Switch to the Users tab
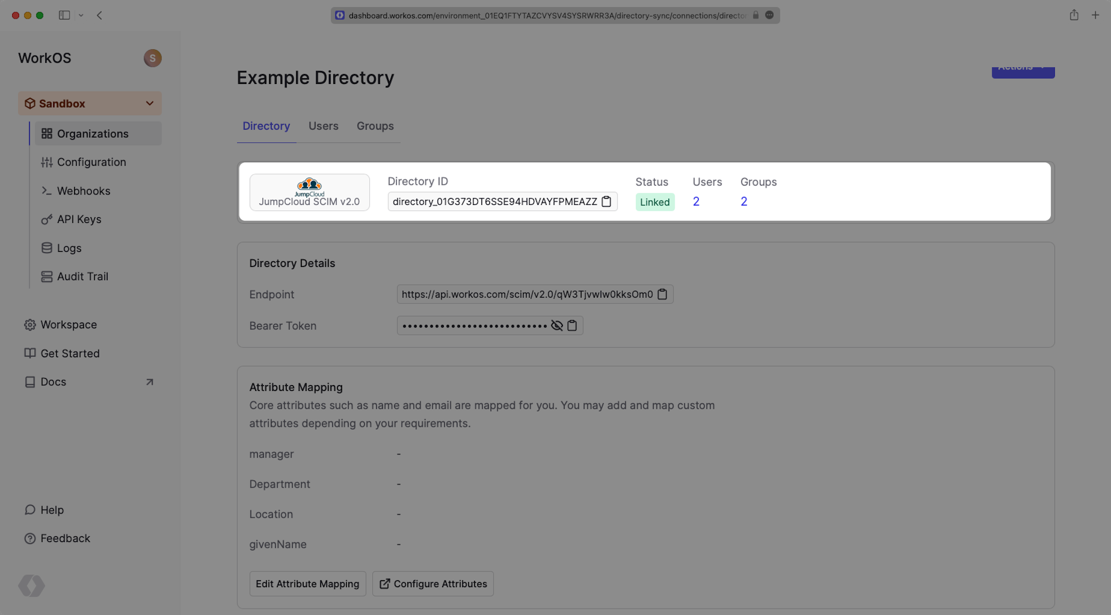Image resolution: width=1111 pixels, height=615 pixels. 323,126
